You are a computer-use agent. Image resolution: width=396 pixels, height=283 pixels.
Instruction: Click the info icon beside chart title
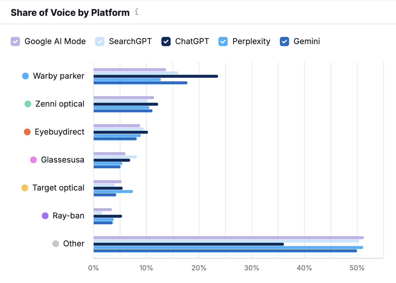(137, 12)
